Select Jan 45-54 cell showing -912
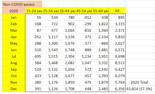This screenshot has width=155, height=94. tap(84, 17)
